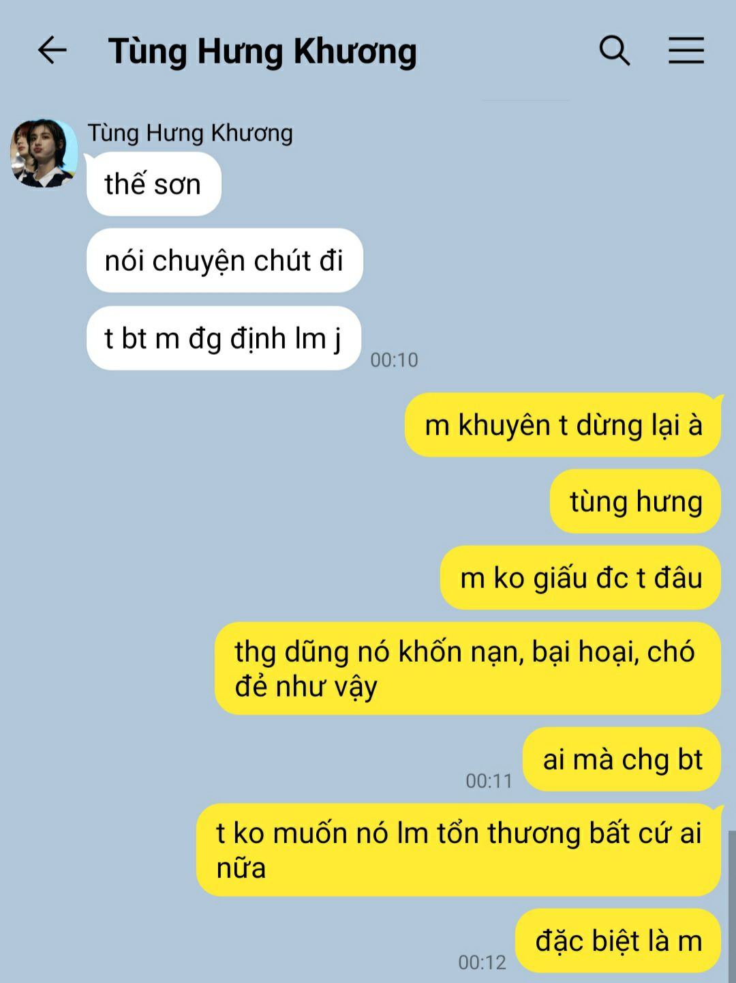736x983 pixels.
Task: Click the chat scrollbar on right edge
Action: (732, 907)
